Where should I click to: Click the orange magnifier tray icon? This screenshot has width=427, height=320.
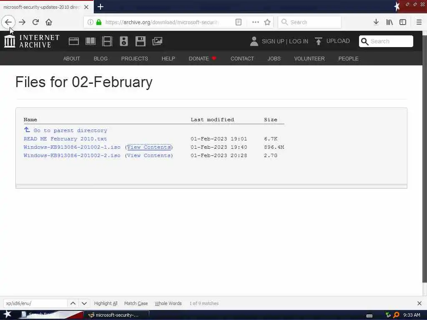[396, 315]
